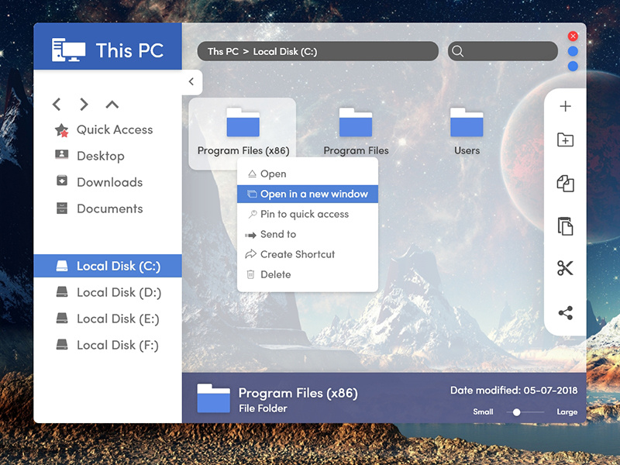
Task: Click 'Ths PC' in the breadcrumb
Action: [223, 52]
